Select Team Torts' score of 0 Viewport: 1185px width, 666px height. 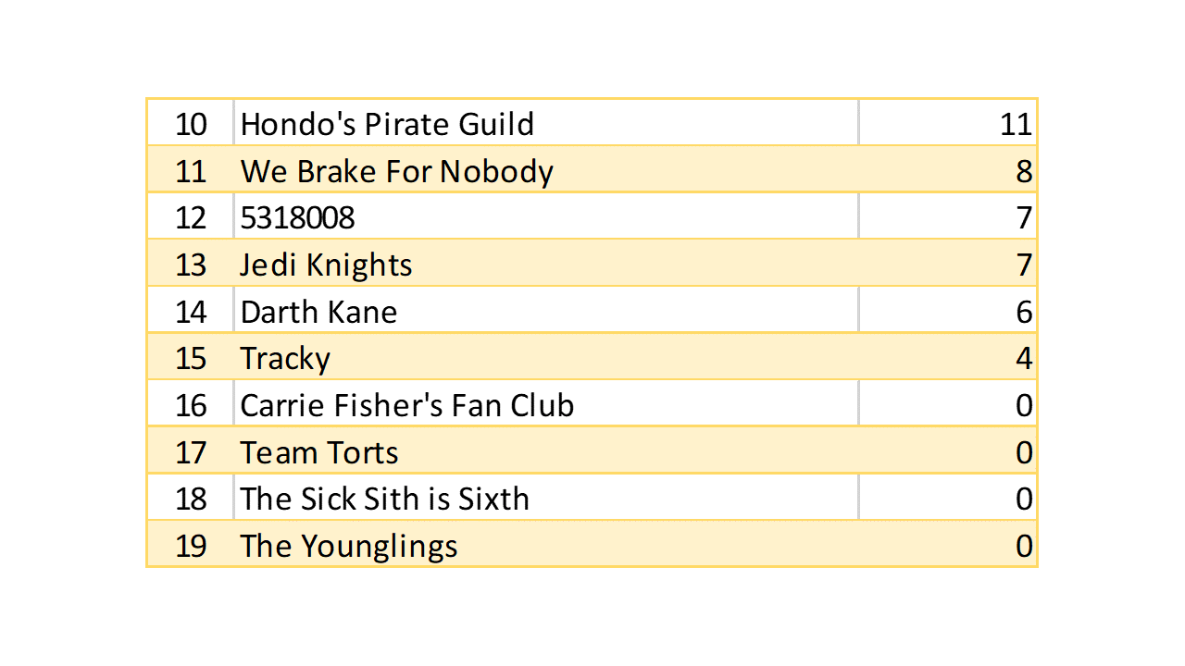coord(1023,452)
